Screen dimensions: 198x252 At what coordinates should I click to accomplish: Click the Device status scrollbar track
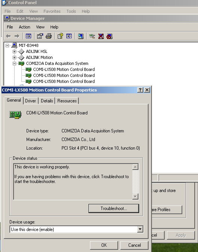(135, 181)
